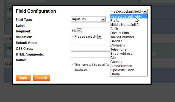
Task: Click the Required label
Action: point(23,31)
